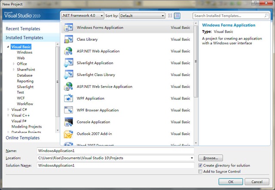Select Test category in tree
This screenshot has height=190, width=275.
20,92
